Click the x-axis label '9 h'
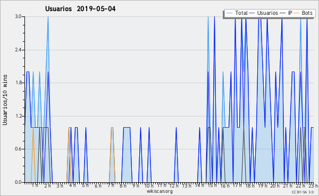319x196 pixels. pyautogui.click(x=136, y=185)
